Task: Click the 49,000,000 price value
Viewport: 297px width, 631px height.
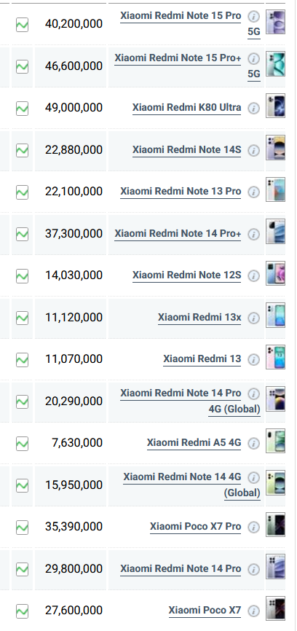Action: point(74,108)
